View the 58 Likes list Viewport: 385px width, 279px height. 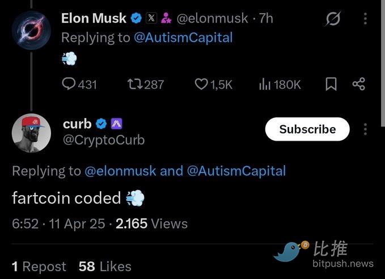(105, 267)
